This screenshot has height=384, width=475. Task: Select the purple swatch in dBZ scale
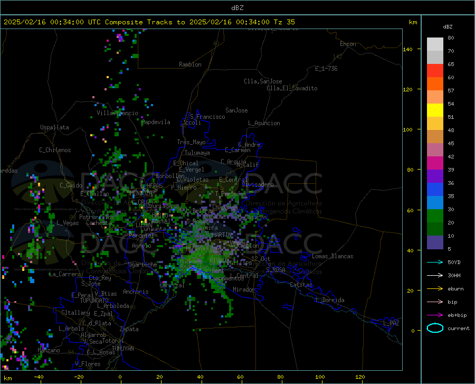pos(435,176)
